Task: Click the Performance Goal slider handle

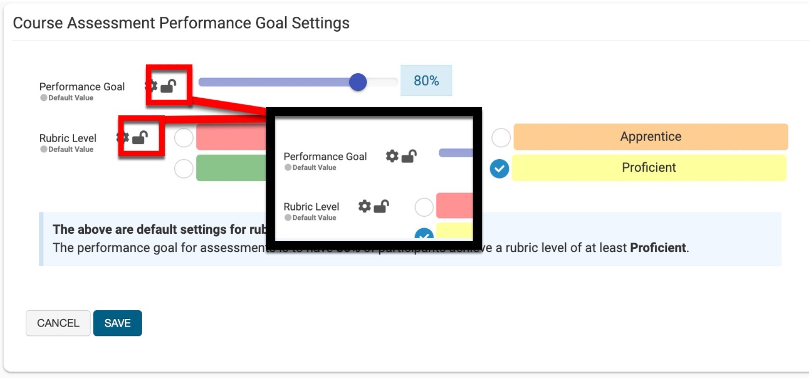Action: click(x=358, y=82)
